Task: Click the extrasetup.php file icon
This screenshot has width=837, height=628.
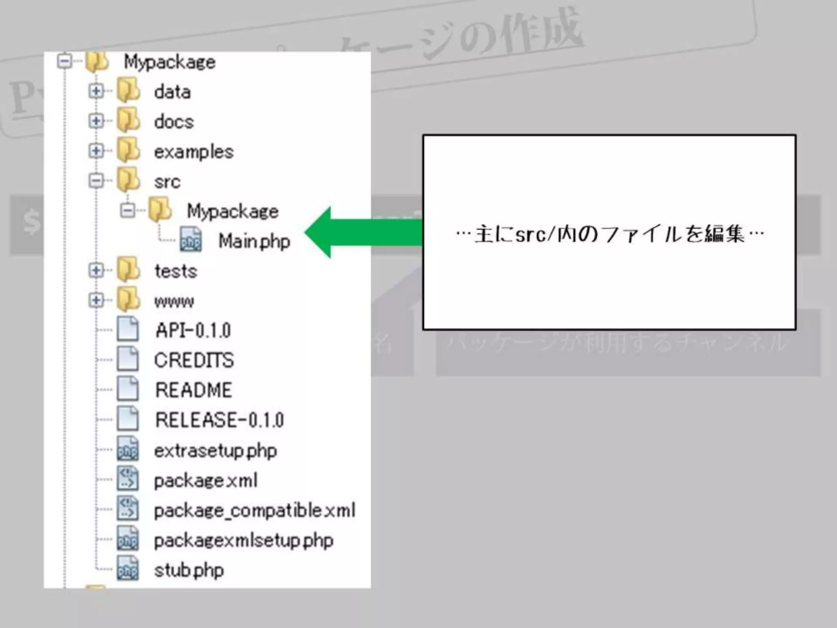Action: (x=128, y=449)
